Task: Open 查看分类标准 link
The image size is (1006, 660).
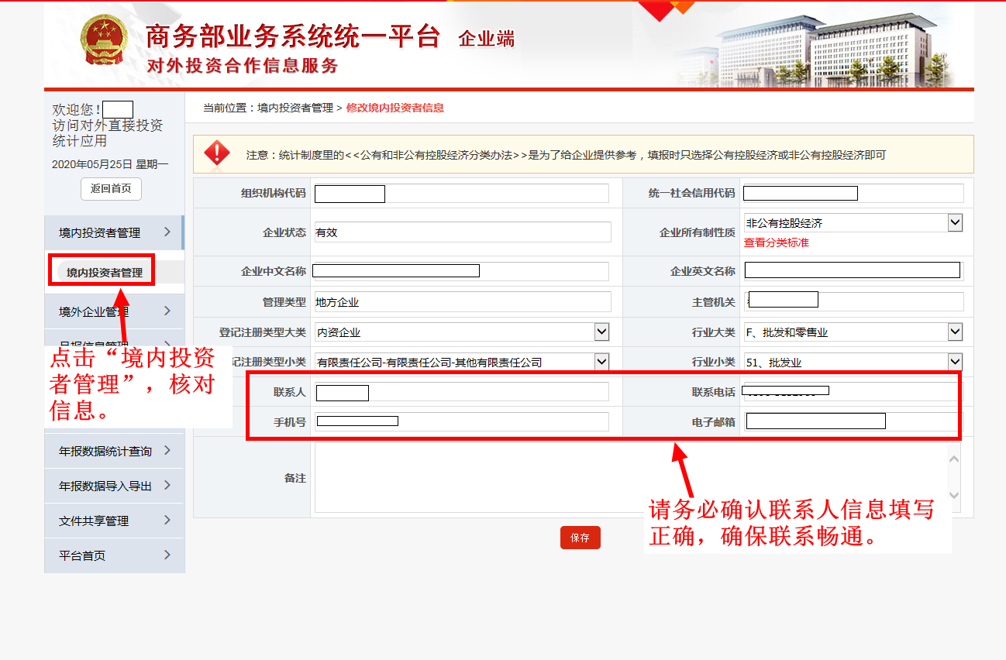Action: pyautogui.click(x=776, y=242)
